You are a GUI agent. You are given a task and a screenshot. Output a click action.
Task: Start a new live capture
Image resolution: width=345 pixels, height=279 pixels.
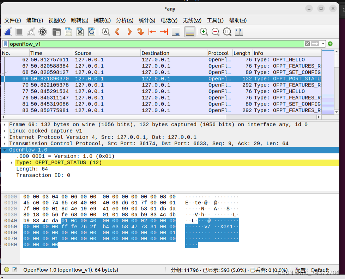point(8,32)
